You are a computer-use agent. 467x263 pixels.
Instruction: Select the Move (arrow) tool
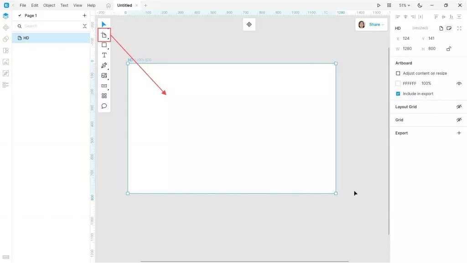pyautogui.click(x=104, y=24)
